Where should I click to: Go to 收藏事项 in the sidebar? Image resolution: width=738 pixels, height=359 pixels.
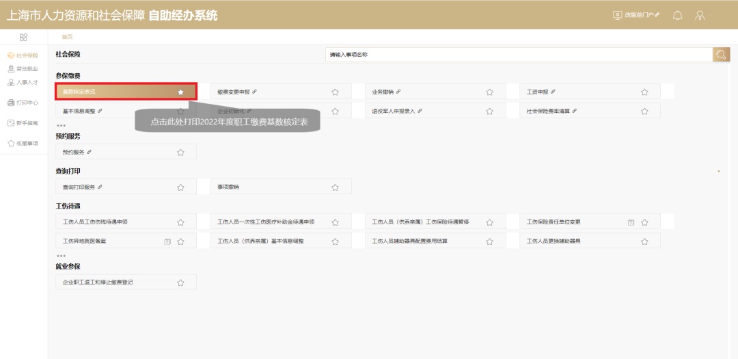click(x=23, y=144)
